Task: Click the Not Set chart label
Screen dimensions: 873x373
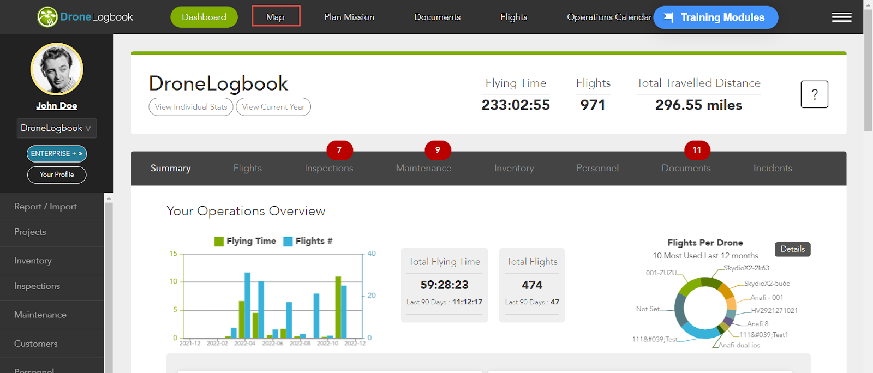Action: tap(648, 309)
